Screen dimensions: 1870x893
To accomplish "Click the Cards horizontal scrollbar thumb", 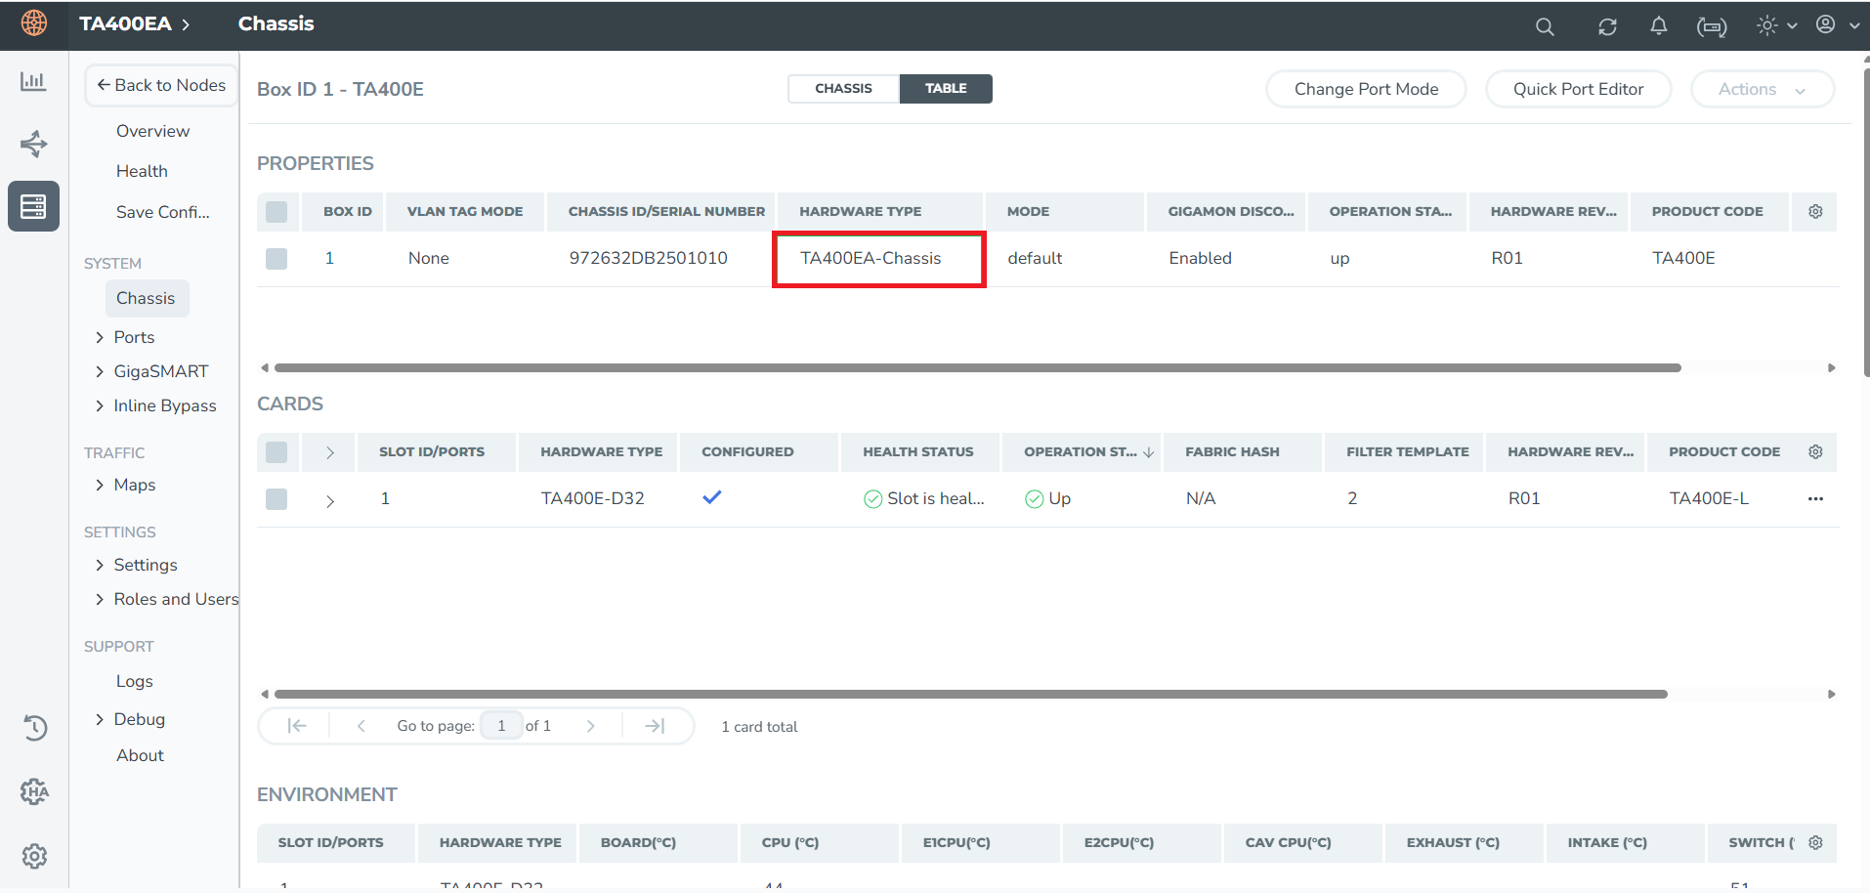I will point(970,695).
